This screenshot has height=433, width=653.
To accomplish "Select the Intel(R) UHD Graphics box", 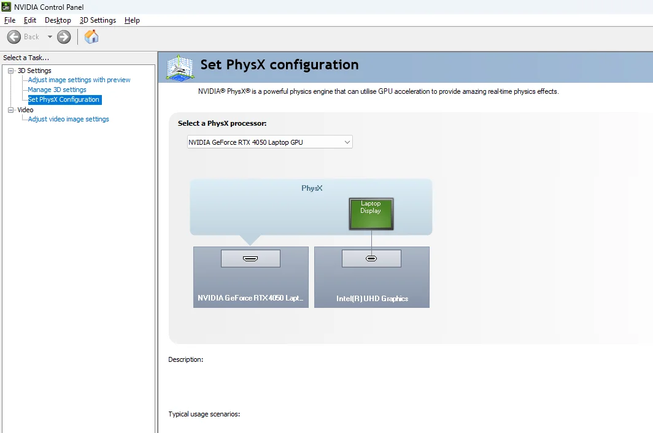I will (x=372, y=277).
